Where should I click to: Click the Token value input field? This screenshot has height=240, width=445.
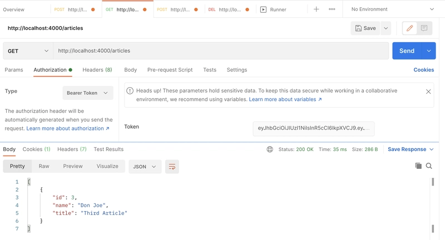(313, 128)
